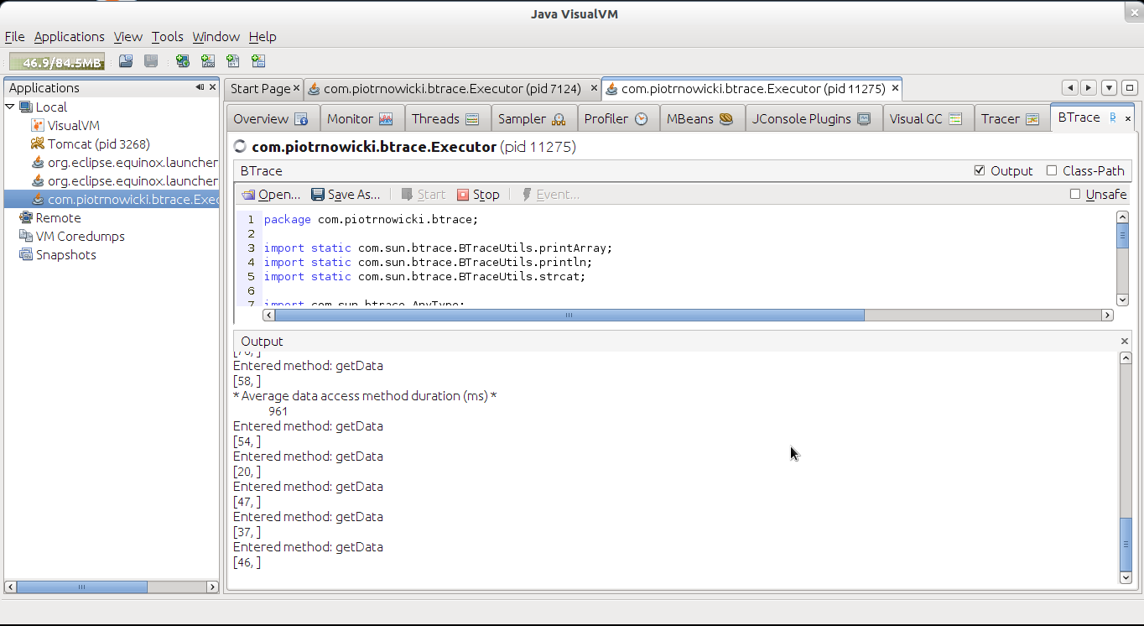
Task: Click the Applications panel horizontal scrollbar thumb
Action: (82, 587)
